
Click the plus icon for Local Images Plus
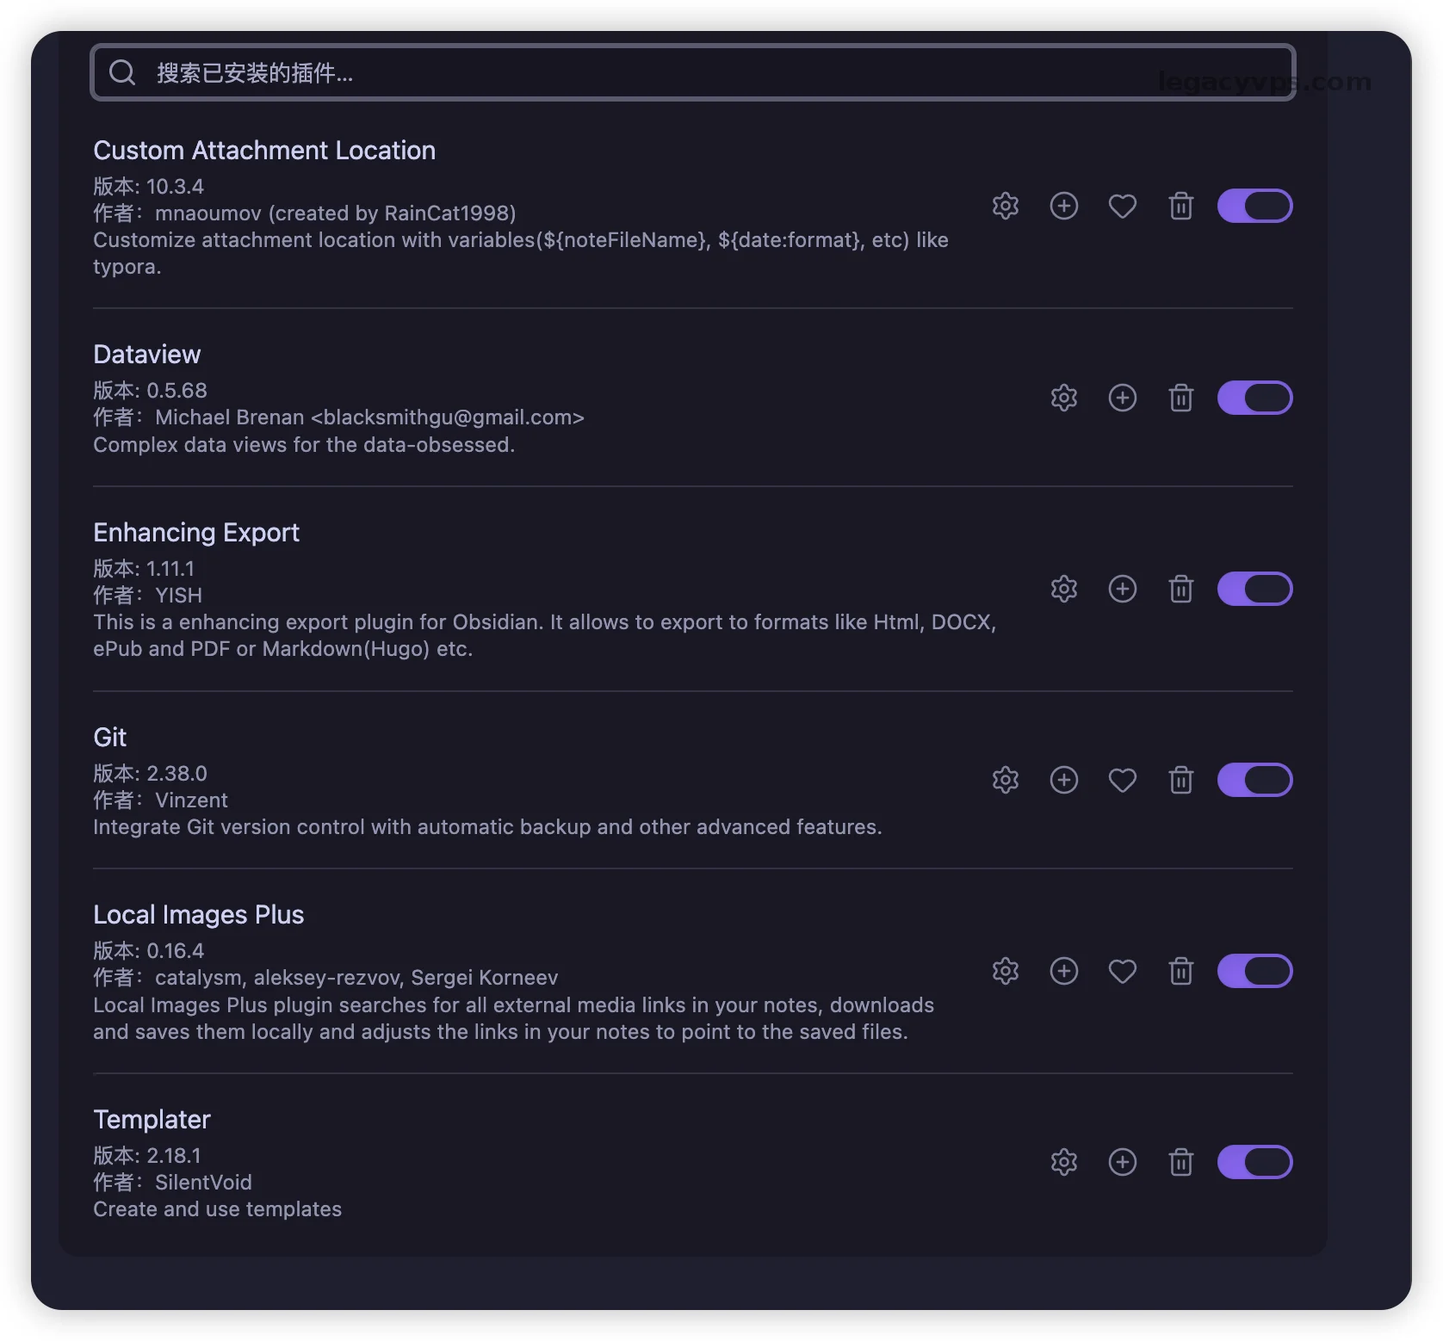point(1063,971)
